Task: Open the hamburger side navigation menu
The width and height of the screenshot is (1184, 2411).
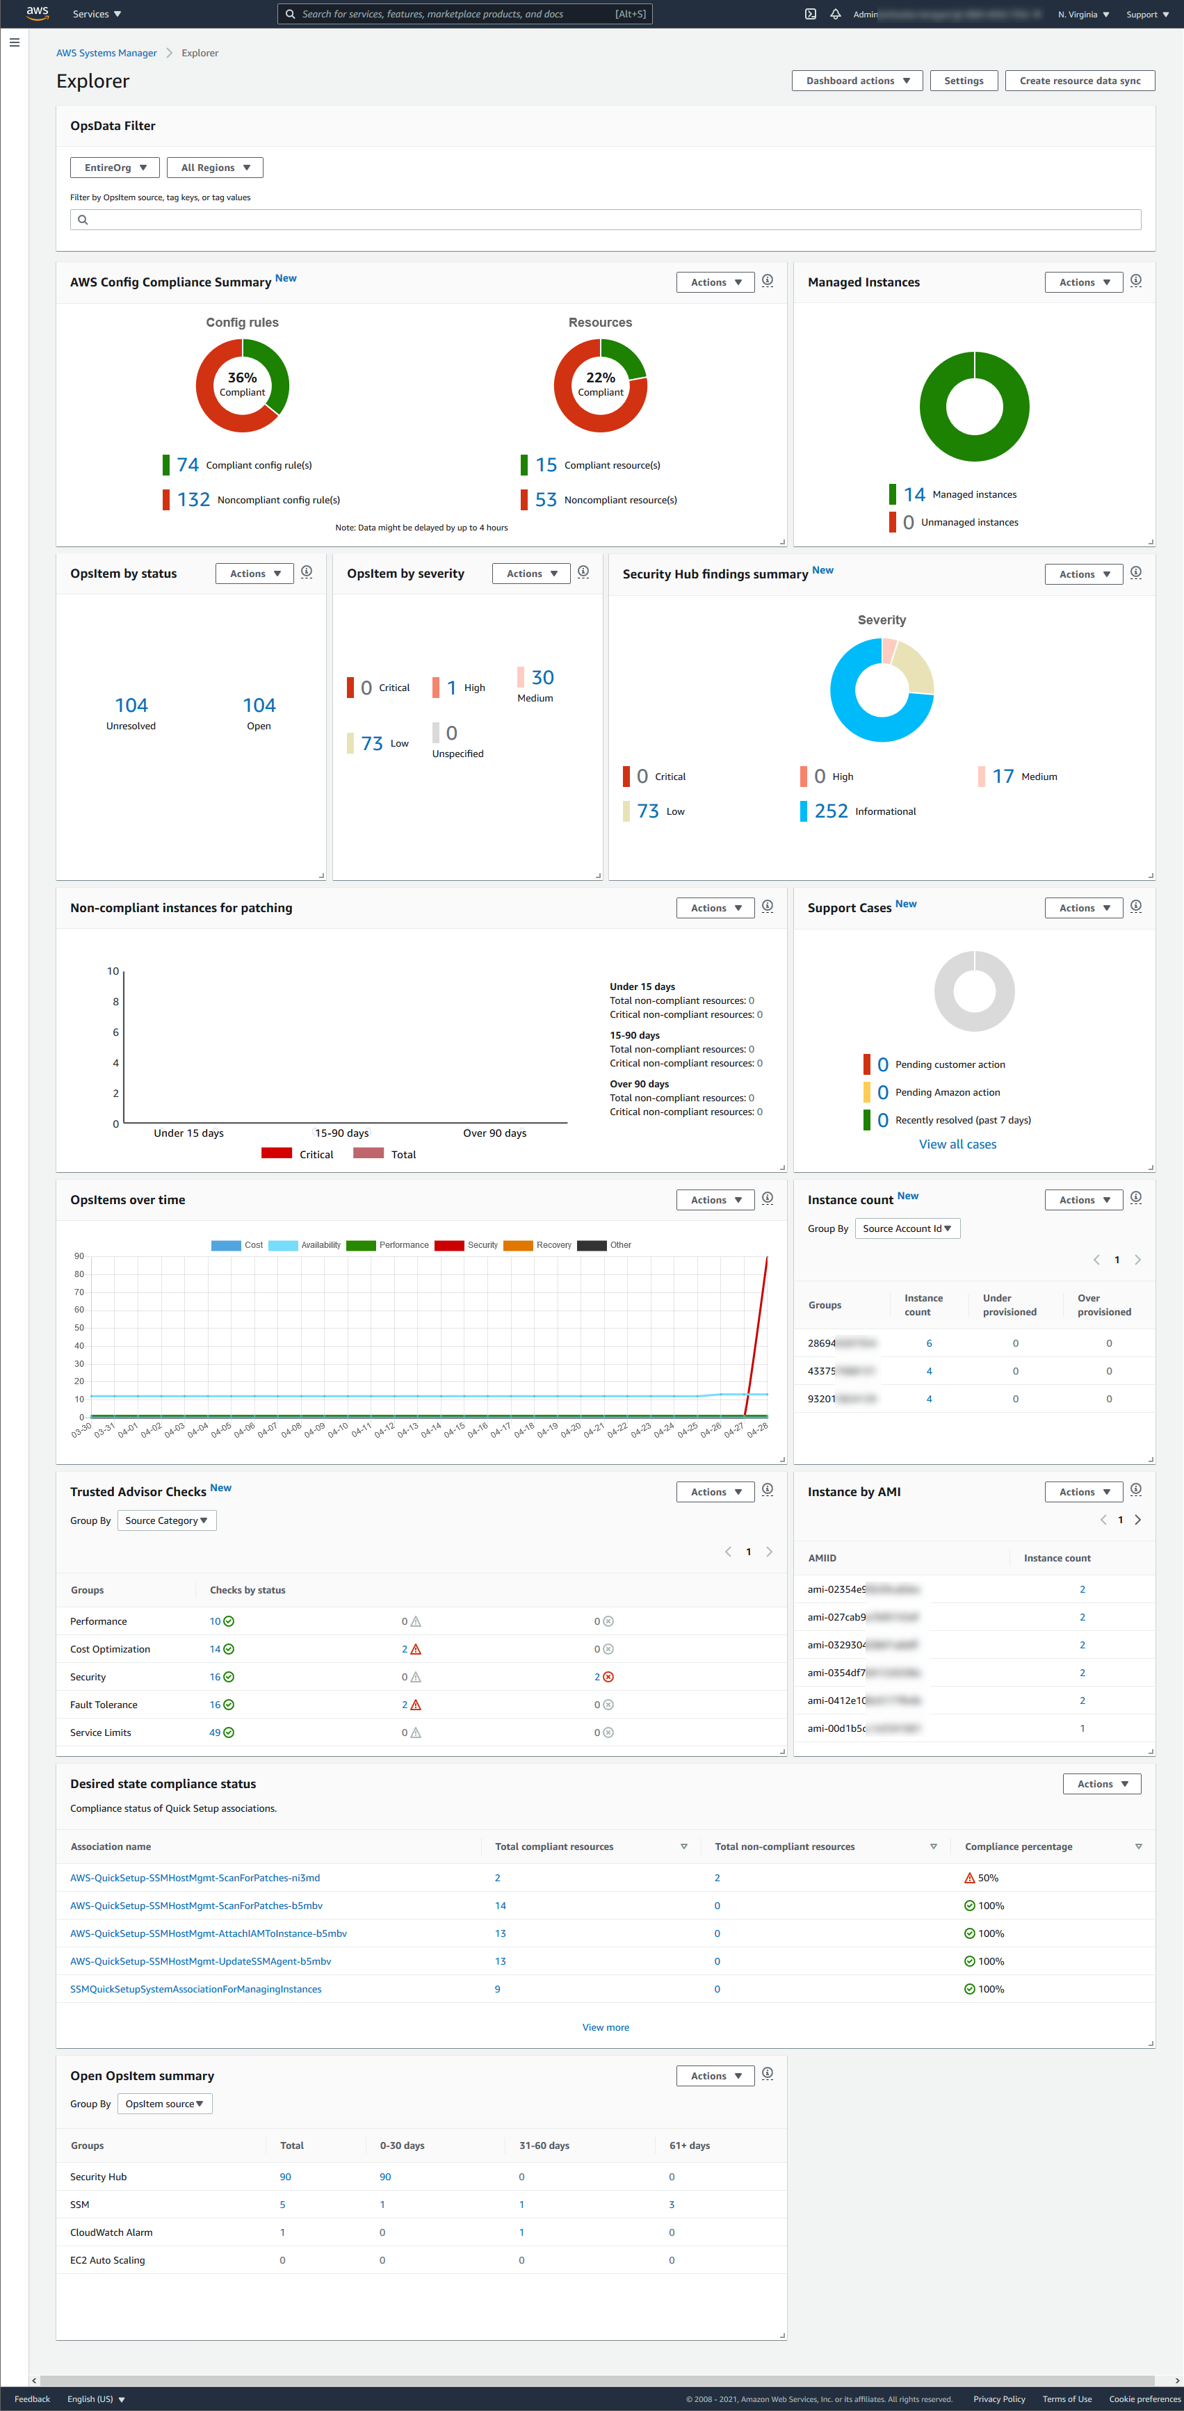Action: point(14,42)
